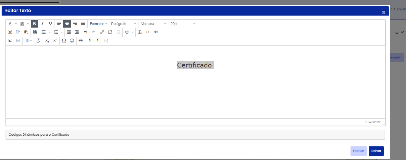The width and height of the screenshot is (406, 160).
Task: Click the 1 PALAVRAS word count
Action: pos(373,122)
